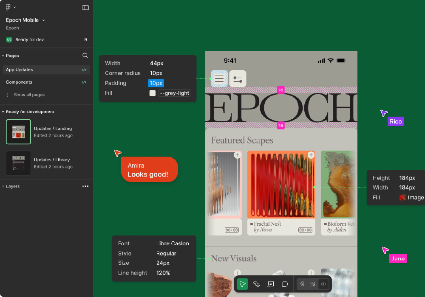Click the Ready for dev status row
Image resolution: width=425 pixels, height=297 pixels.
[x=29, y=39]
